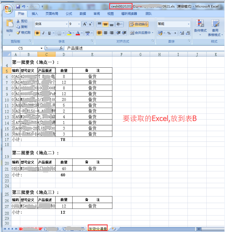Undo the last action
Image resolution: width=225 pixels, height=232 pixels.
(x=23, y=7)
